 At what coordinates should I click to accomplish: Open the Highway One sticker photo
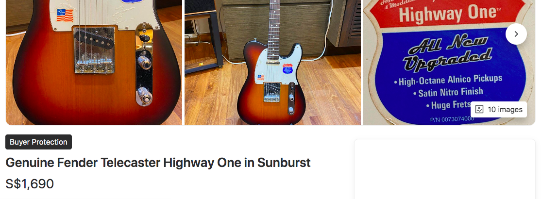449,63
